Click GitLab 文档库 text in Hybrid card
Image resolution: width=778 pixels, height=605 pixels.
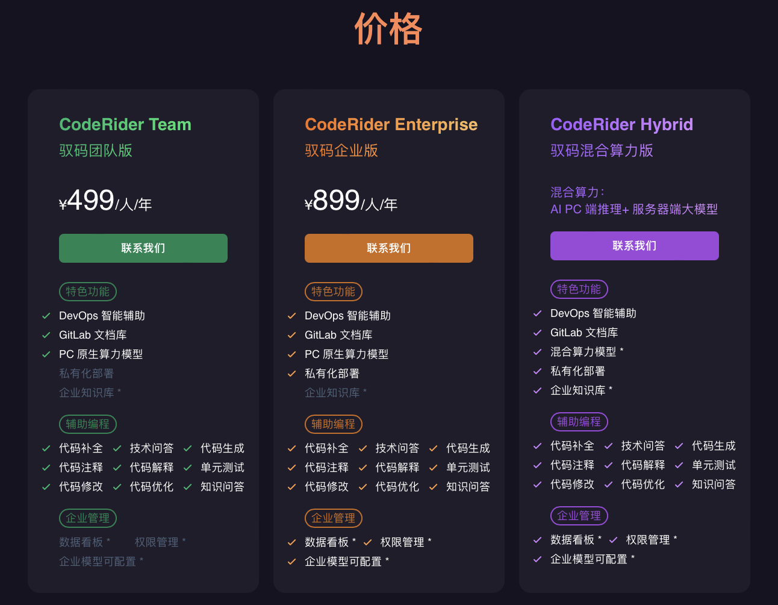click(x=584, y=333)
